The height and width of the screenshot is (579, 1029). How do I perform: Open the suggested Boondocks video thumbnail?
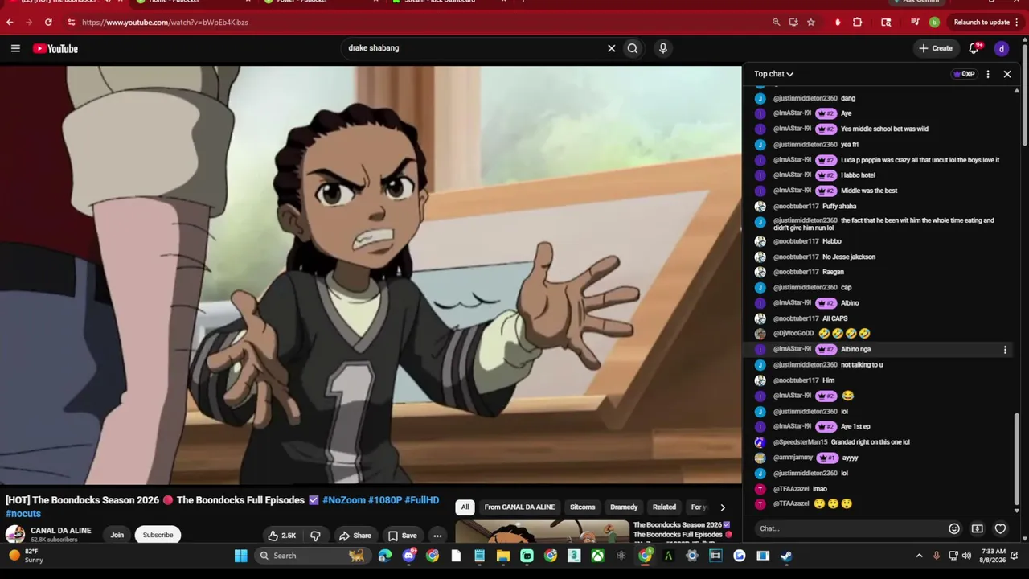[543, 532]
